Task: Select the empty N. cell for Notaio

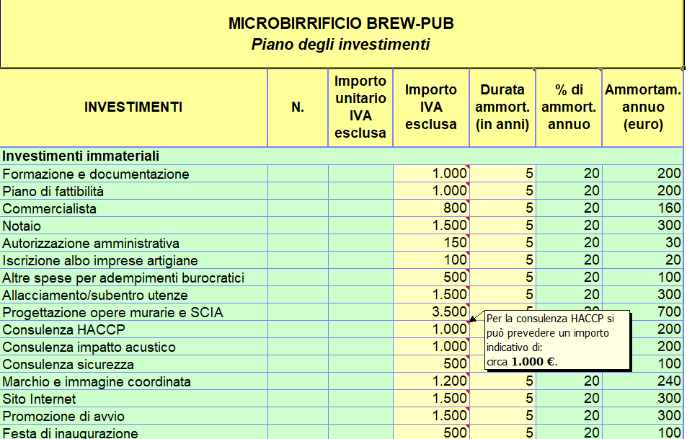Action: (298, 226)
